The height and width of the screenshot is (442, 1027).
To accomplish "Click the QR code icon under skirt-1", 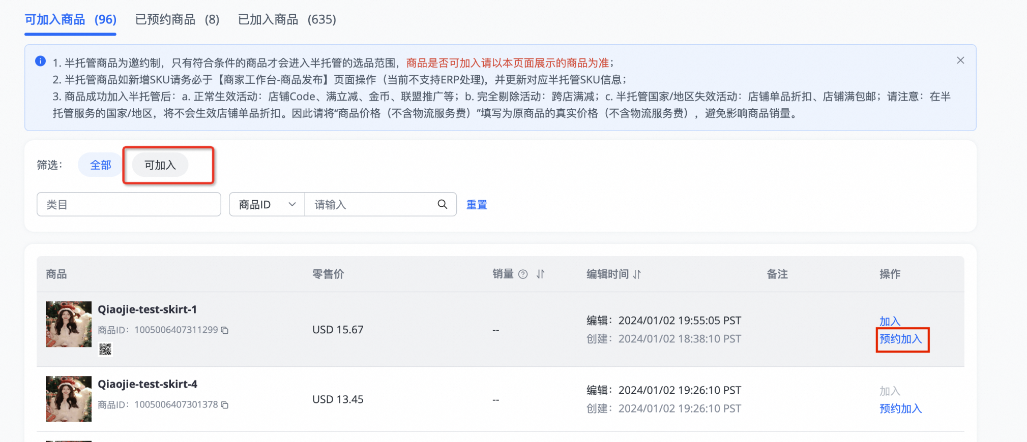I will coord(105,350).
